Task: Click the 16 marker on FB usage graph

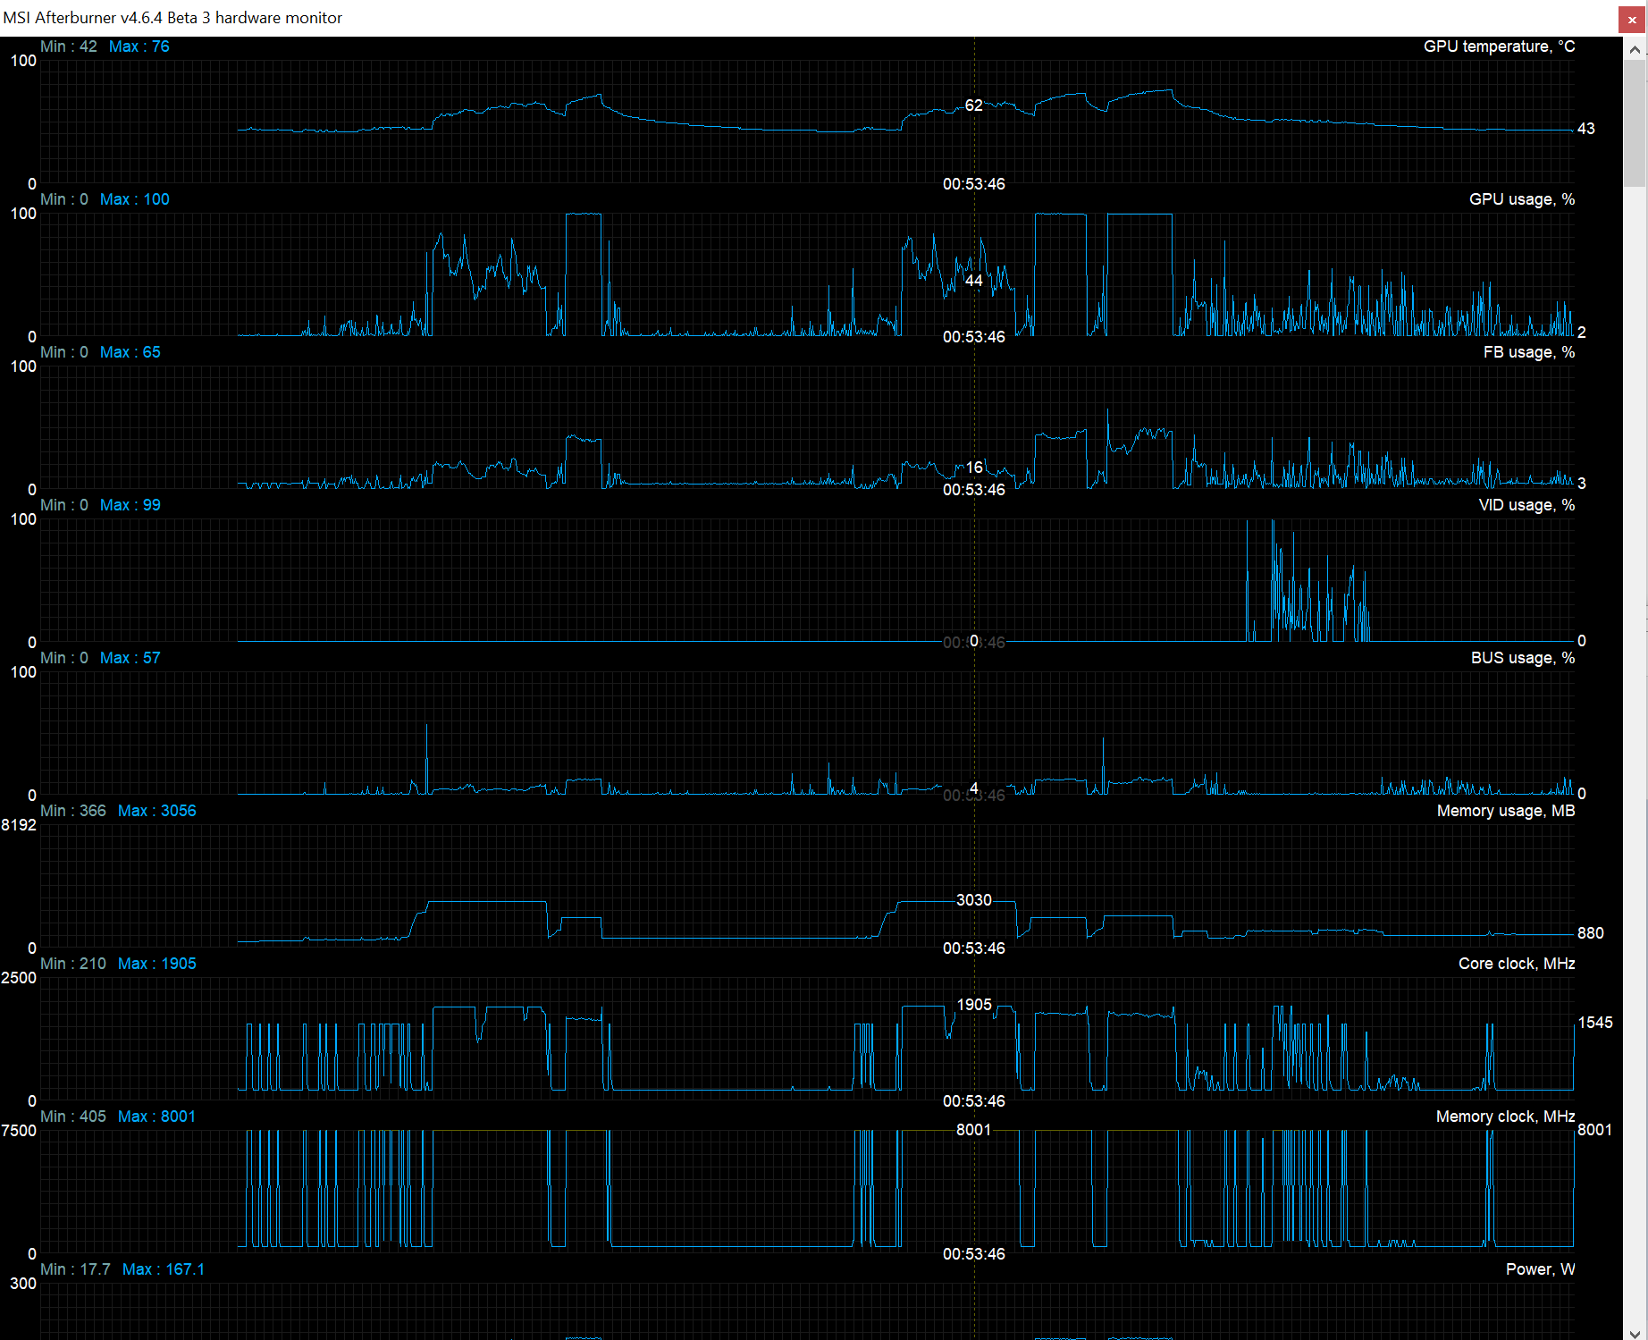Action: pyautogui.click(x=974, y=468)
